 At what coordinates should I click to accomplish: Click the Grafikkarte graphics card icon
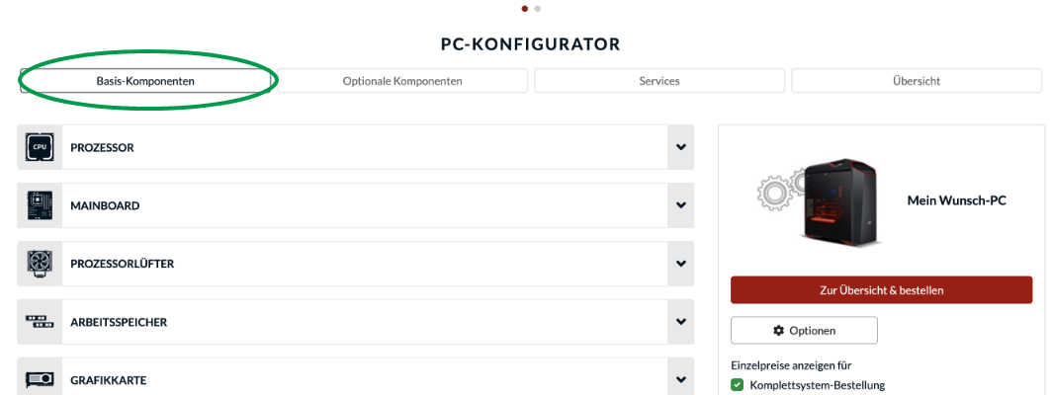coord(40,379)
